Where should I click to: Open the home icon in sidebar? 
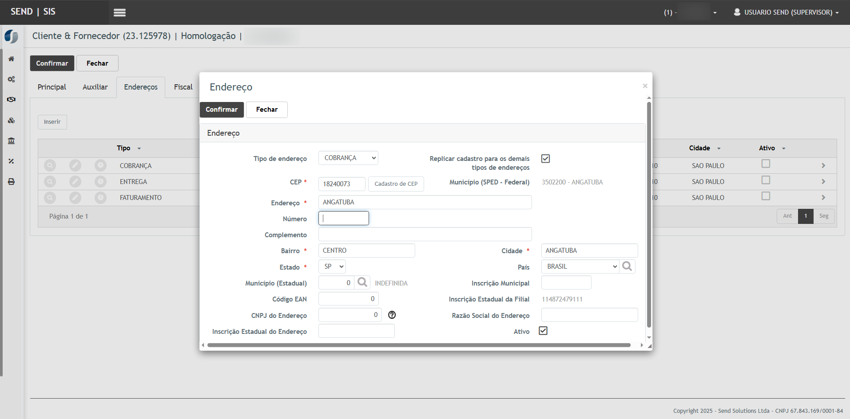click(12, 59)
